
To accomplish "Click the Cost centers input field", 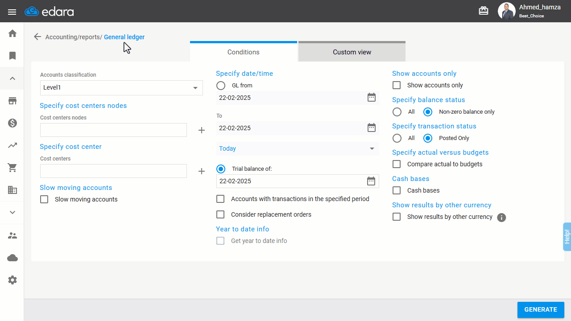I will point(113,171).
